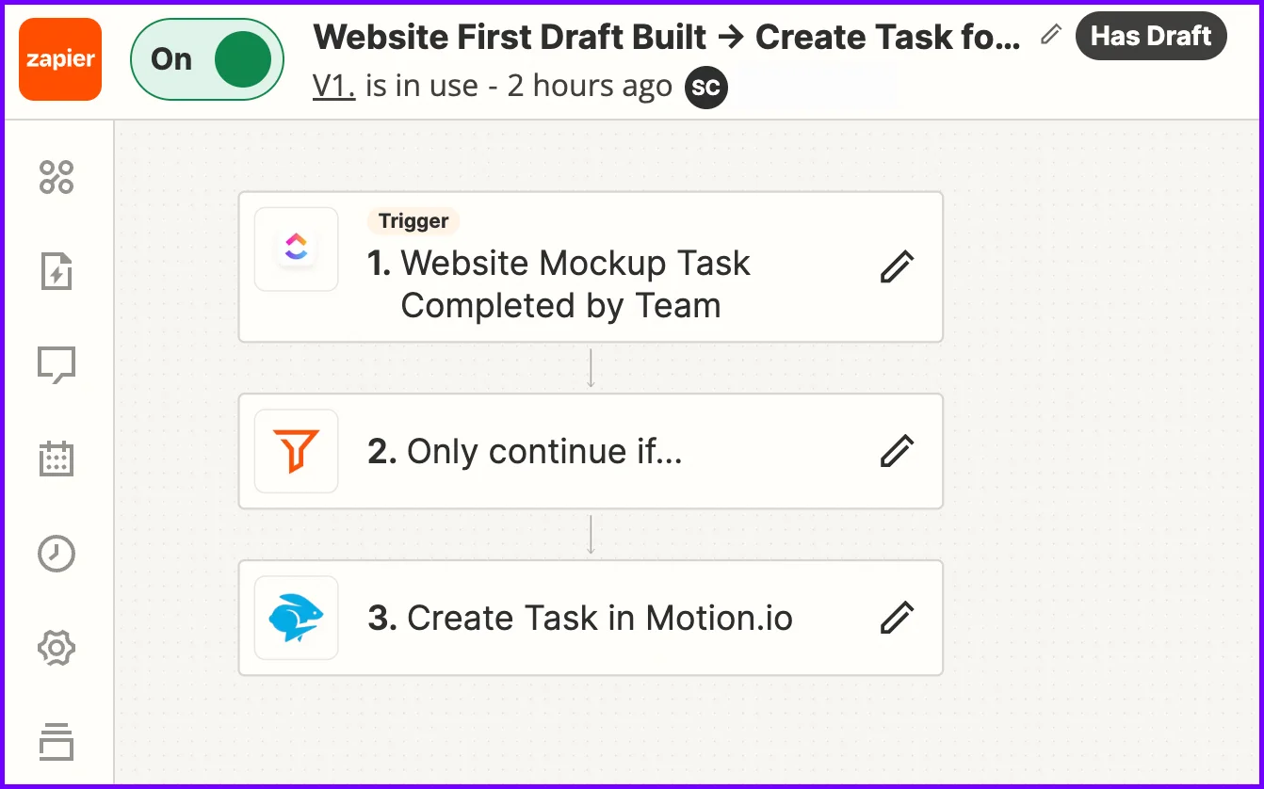This screenshot has height=789, width=1264.
Task: Edit the filter step using its pencil icon
Action: [896, 451]
